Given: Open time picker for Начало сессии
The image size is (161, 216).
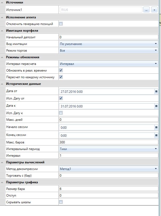Looking at the screenshot, I should 156,127.
